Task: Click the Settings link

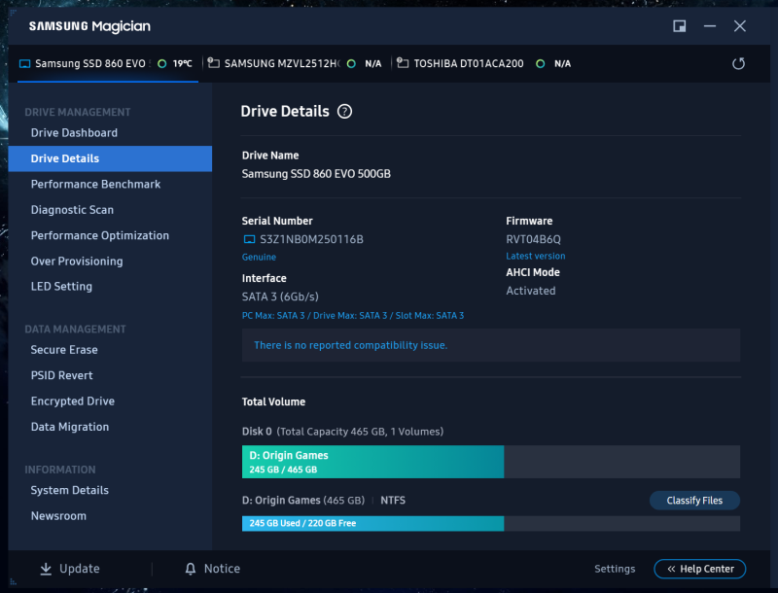Action: (615, 569)
